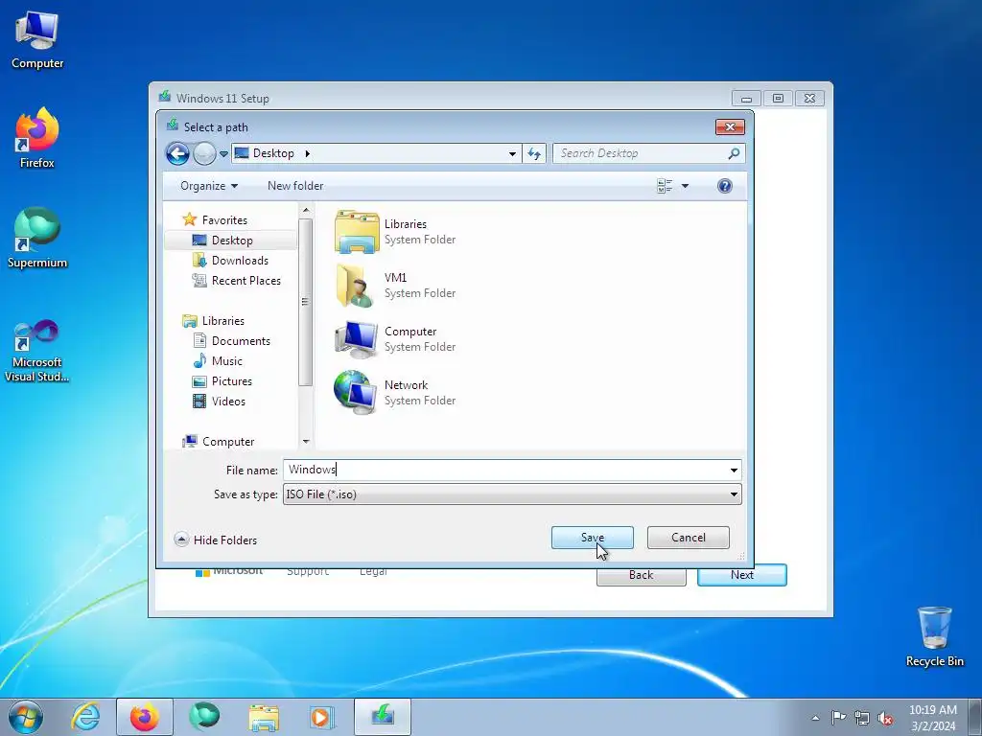982x736 pixels.
Task: Minimize the Windows 11 Setup window
Action: 746,99
